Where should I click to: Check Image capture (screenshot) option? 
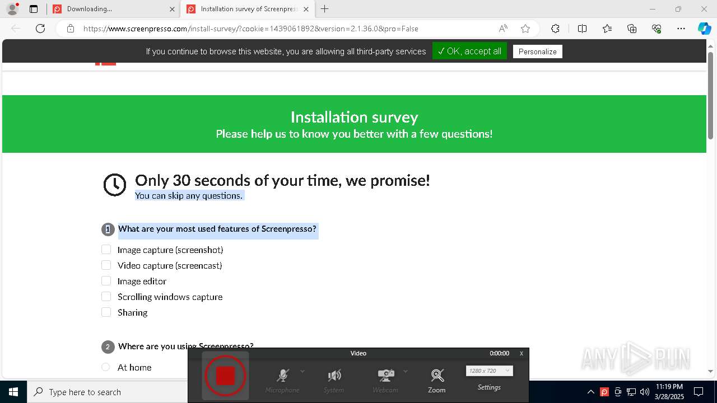point(106,250)
